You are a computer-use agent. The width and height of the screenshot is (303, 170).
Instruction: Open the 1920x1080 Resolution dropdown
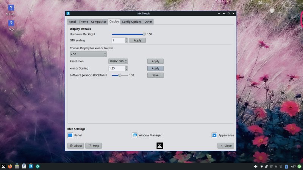pyautogui.click(x=118, y=61)
